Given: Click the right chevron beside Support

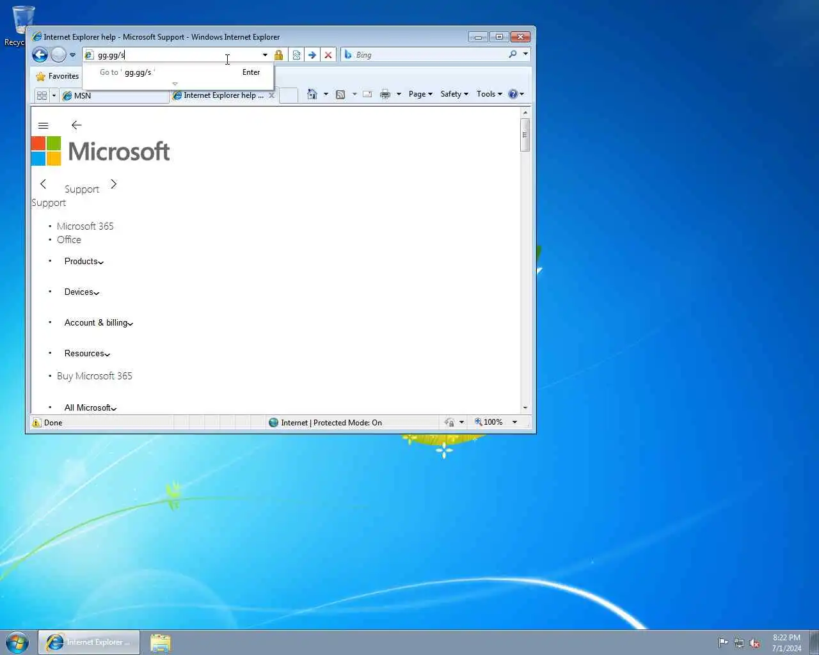Looking at the screenshot, I should (113, 184).
